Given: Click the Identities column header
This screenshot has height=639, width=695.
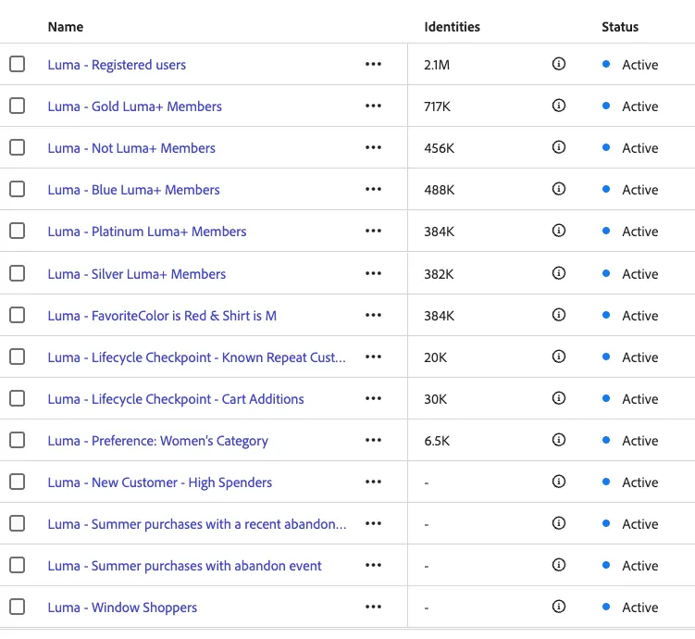Looking at the screenshot, I should point(453,27).
